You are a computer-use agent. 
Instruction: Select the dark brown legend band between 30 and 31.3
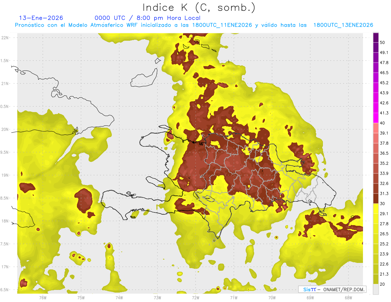[376, 198]
